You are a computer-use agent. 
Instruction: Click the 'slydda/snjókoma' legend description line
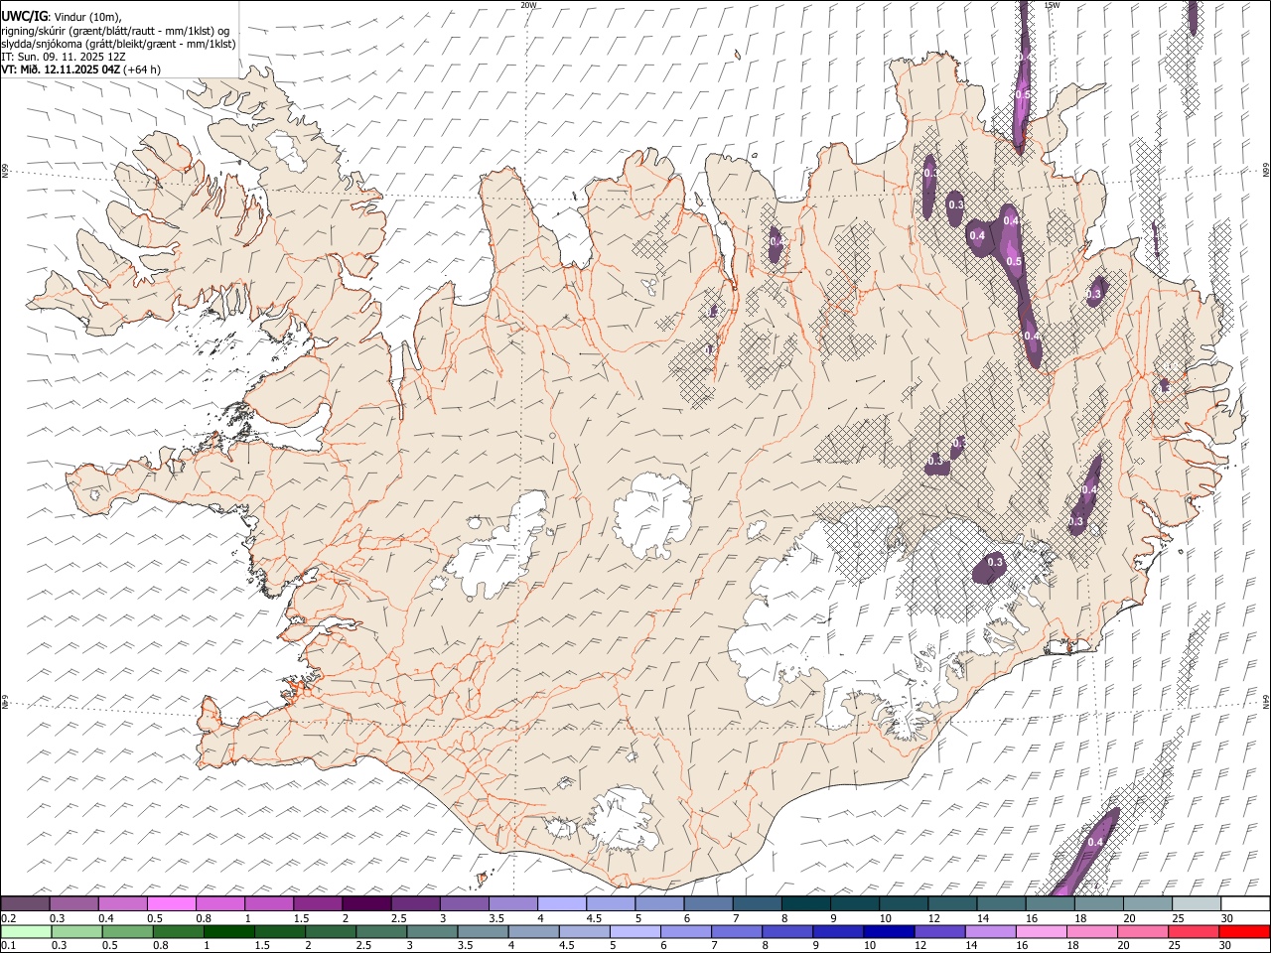118,44
